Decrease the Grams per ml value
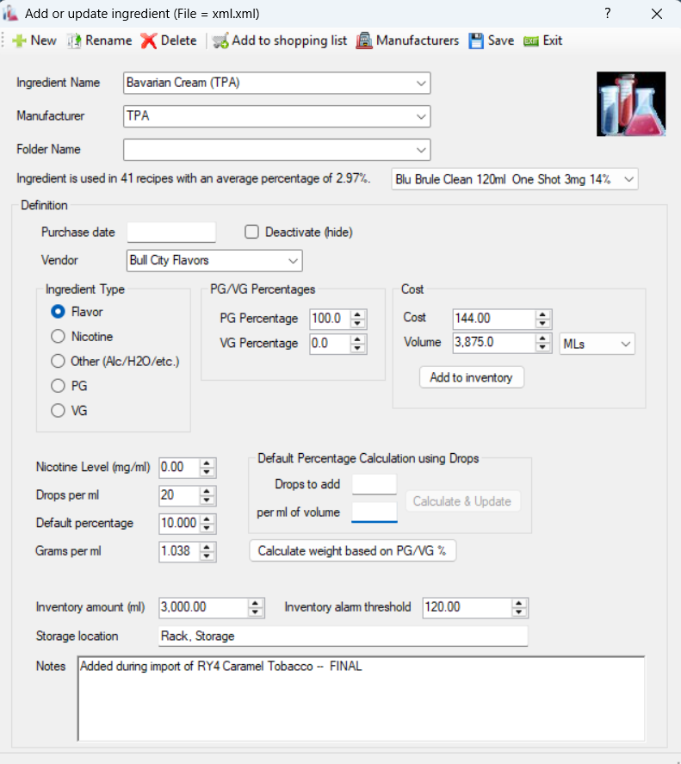The height and width of the screenshot is (764, 681). 207,556
